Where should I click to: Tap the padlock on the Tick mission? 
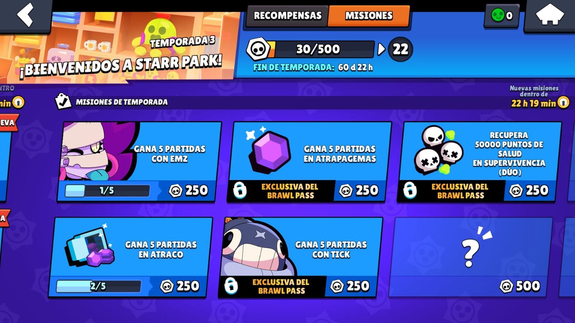[231, 286]
